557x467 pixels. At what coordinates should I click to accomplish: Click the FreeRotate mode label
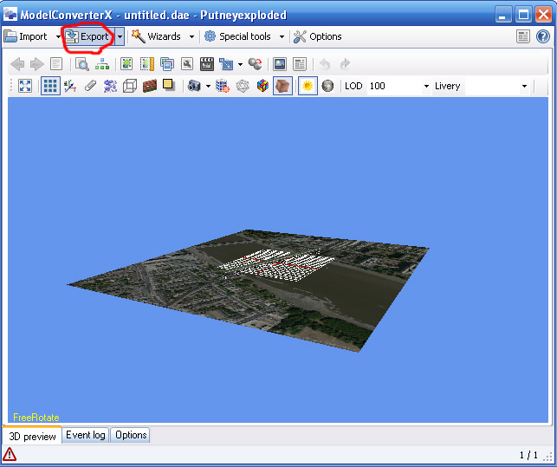click(36, 418)
